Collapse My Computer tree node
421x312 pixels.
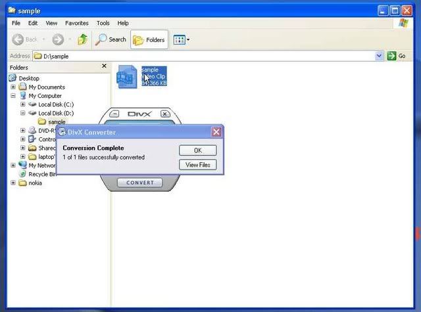tap(13, 96)
